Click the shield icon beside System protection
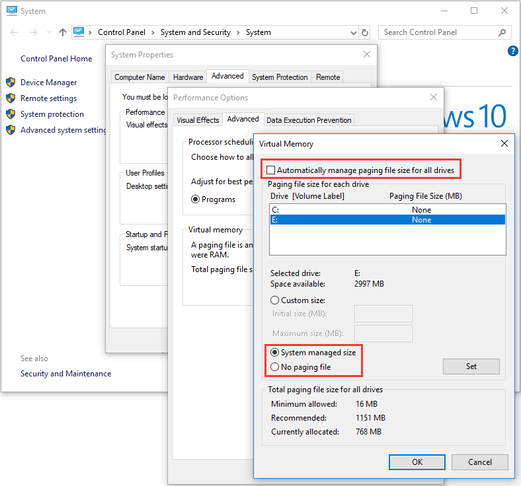521x486 pixels. (11, 114)
